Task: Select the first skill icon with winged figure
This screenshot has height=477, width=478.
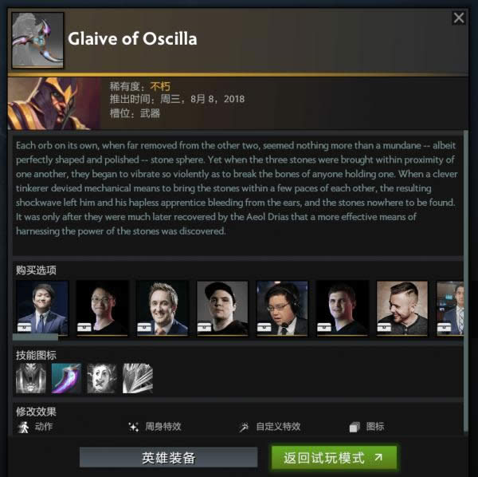Action: 31,378
